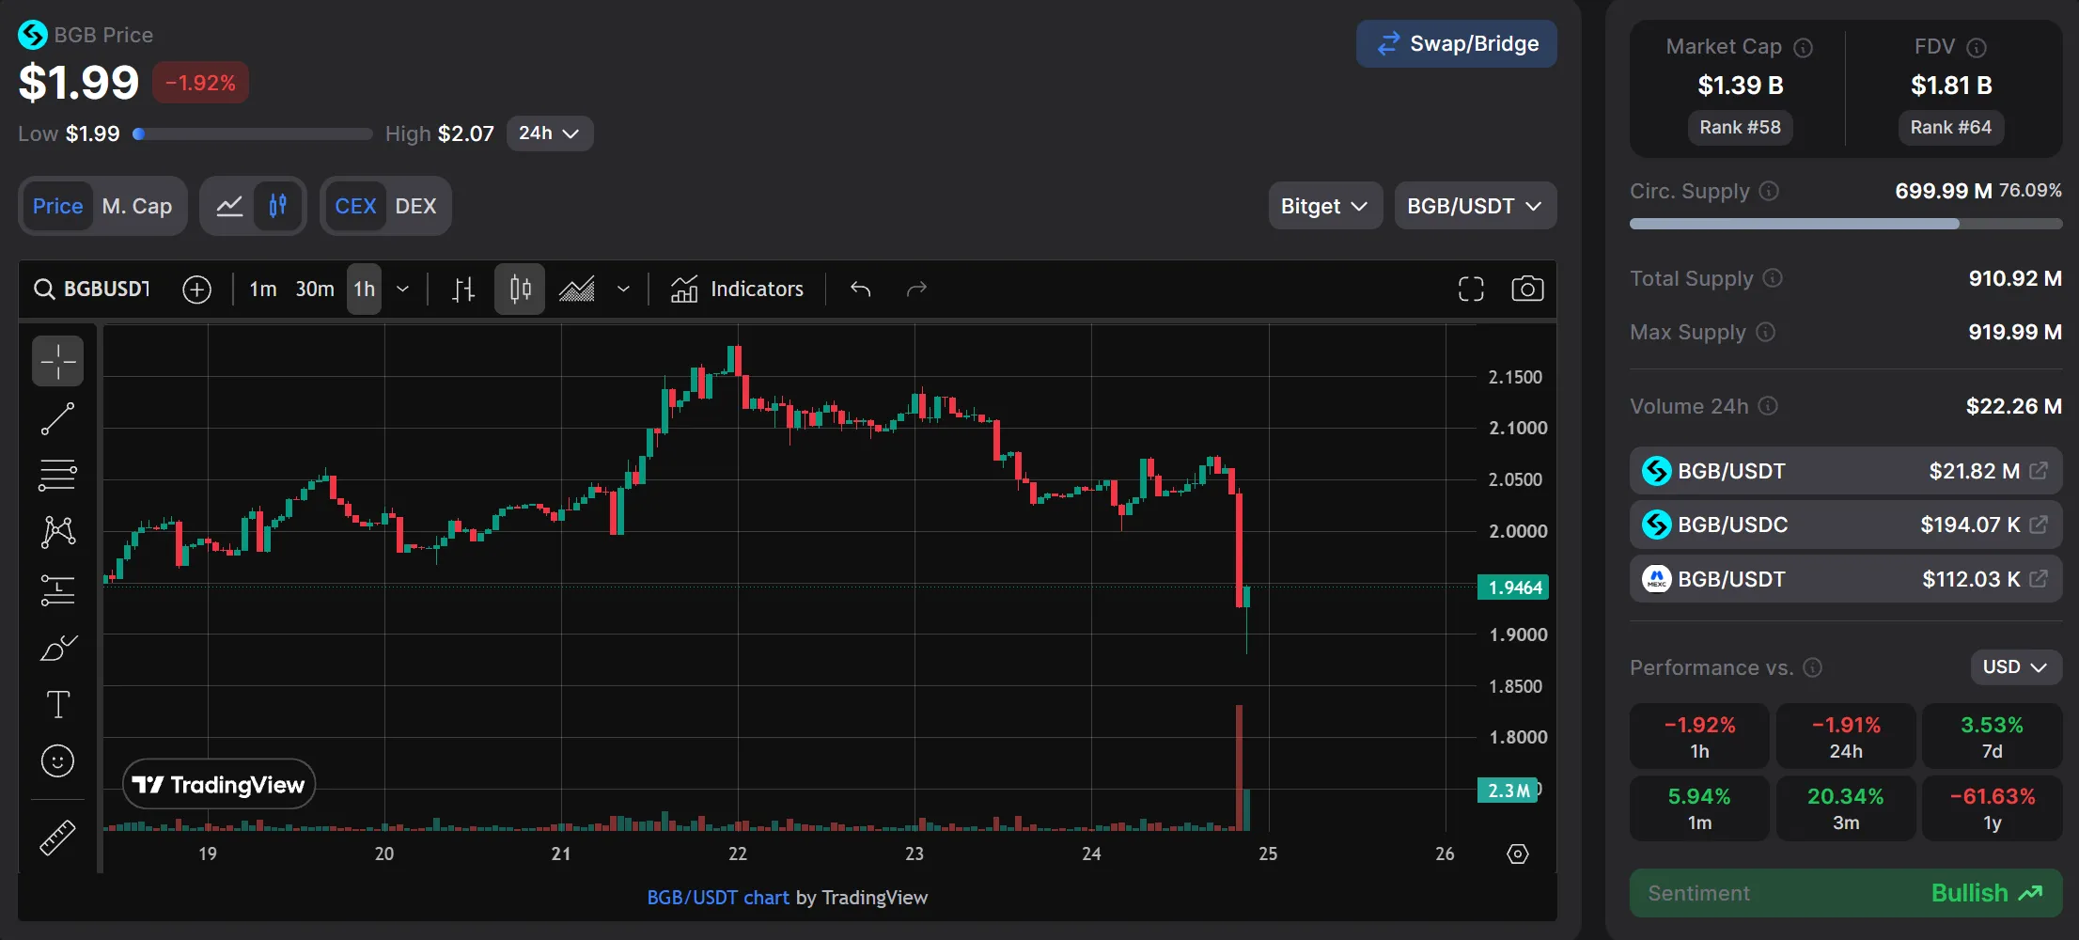Select the area chart style

577,289
